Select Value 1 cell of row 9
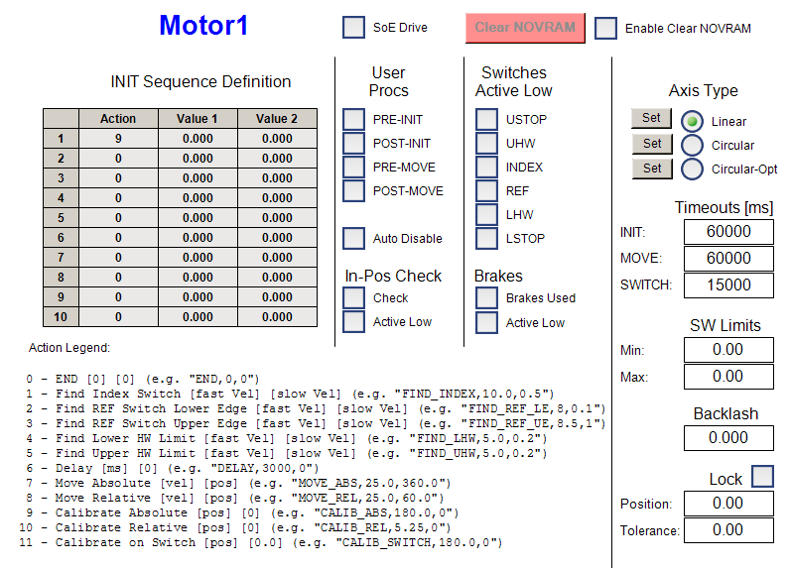791x568 pixels. pos(198,296)
